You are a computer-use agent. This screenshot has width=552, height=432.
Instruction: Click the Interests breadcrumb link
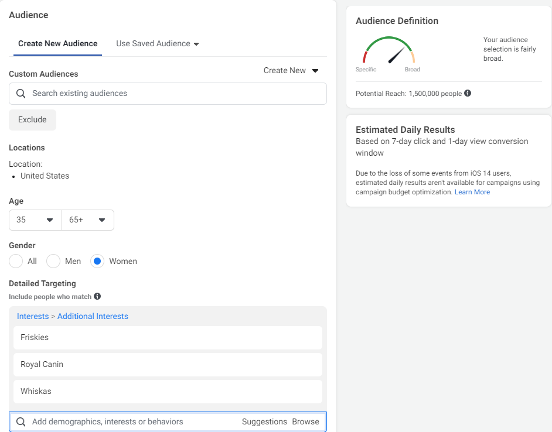pos(33,316)
